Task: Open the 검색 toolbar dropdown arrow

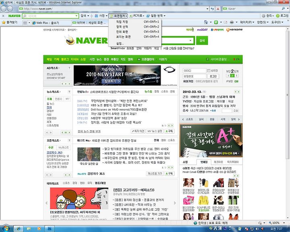Action: (x=88, y=16)
